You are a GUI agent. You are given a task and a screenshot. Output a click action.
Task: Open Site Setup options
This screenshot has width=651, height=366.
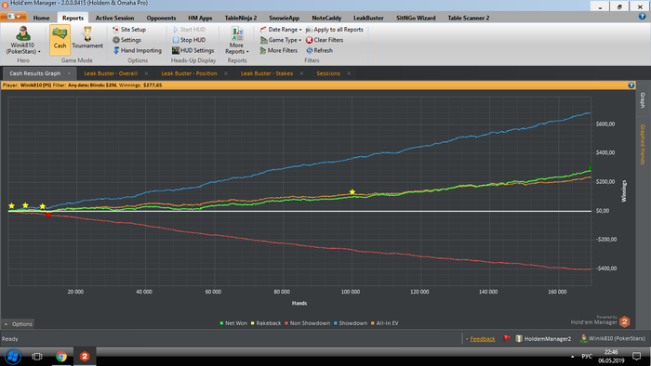click(x=128, y=30)
